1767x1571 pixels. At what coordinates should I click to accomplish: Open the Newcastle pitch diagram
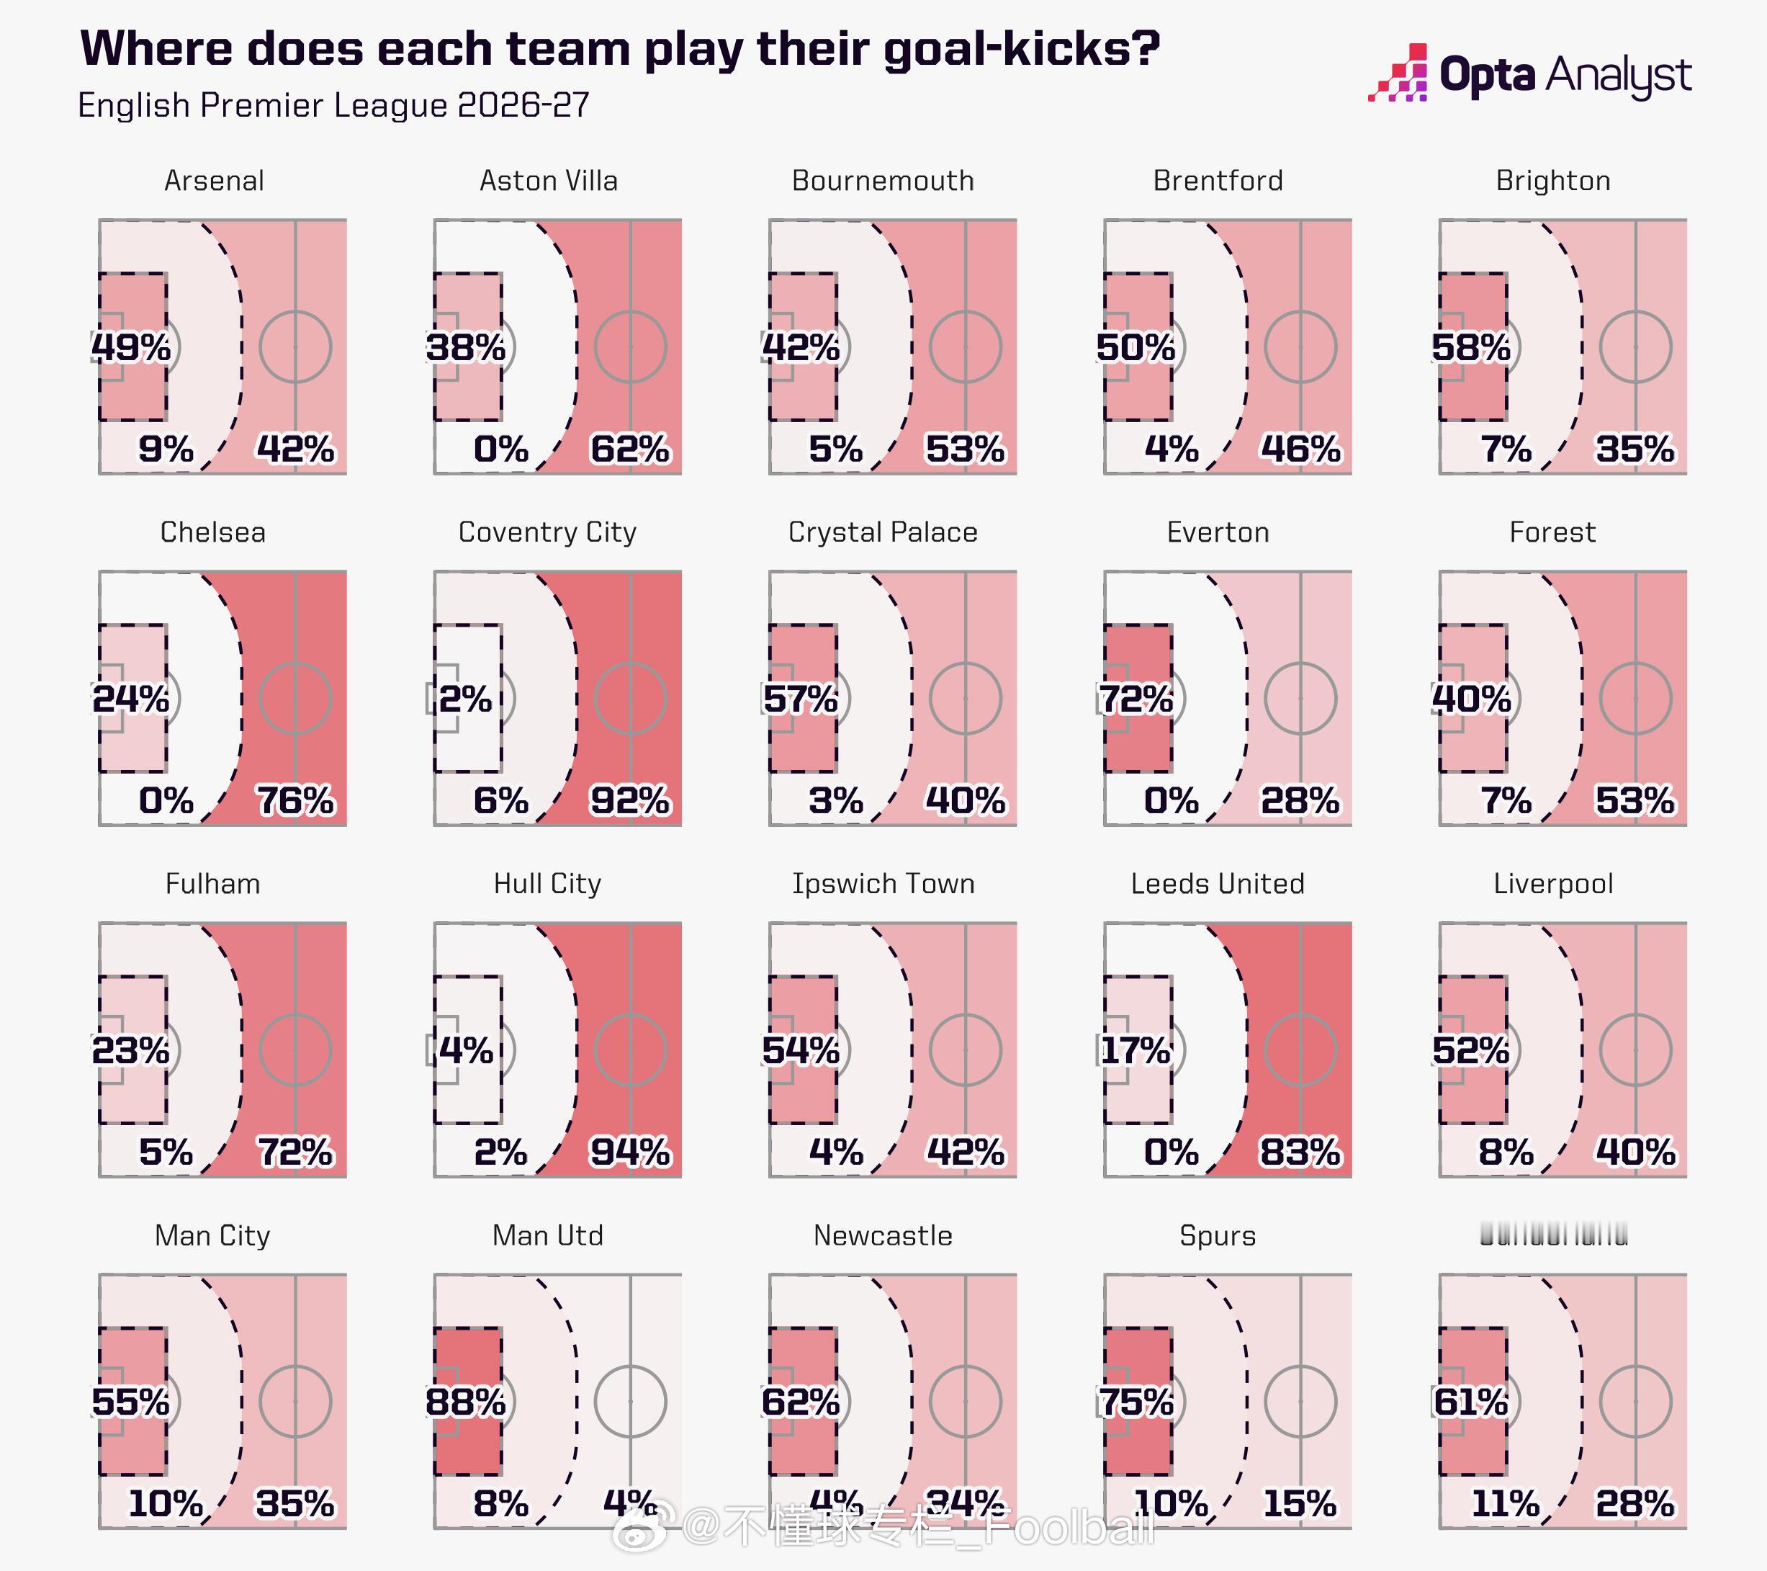893,1401
